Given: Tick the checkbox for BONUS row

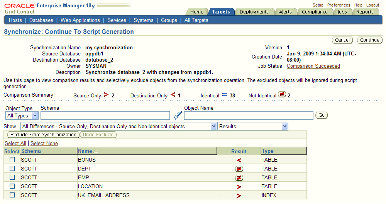Looking at the screenshot, I should (x=12, y=160).
